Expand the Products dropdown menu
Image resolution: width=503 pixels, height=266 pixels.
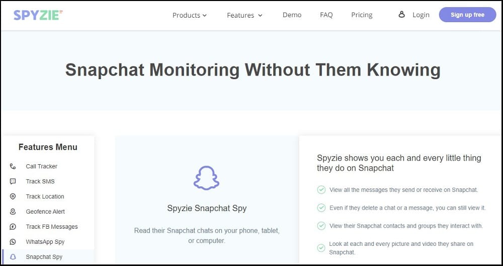pos(190,15)
